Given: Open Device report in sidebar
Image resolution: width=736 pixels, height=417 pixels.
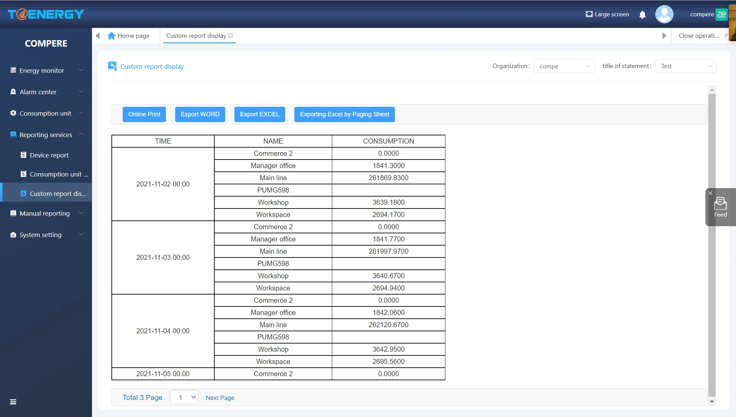Looking at the screenshot, I should [x=49, y=155].
